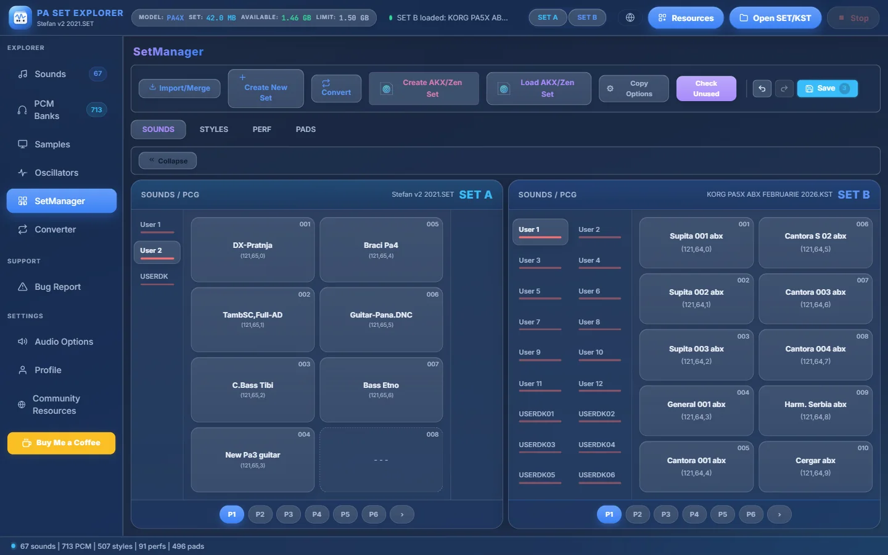Open Audio Options settings
888x555 pixels.
pos(62,342)
